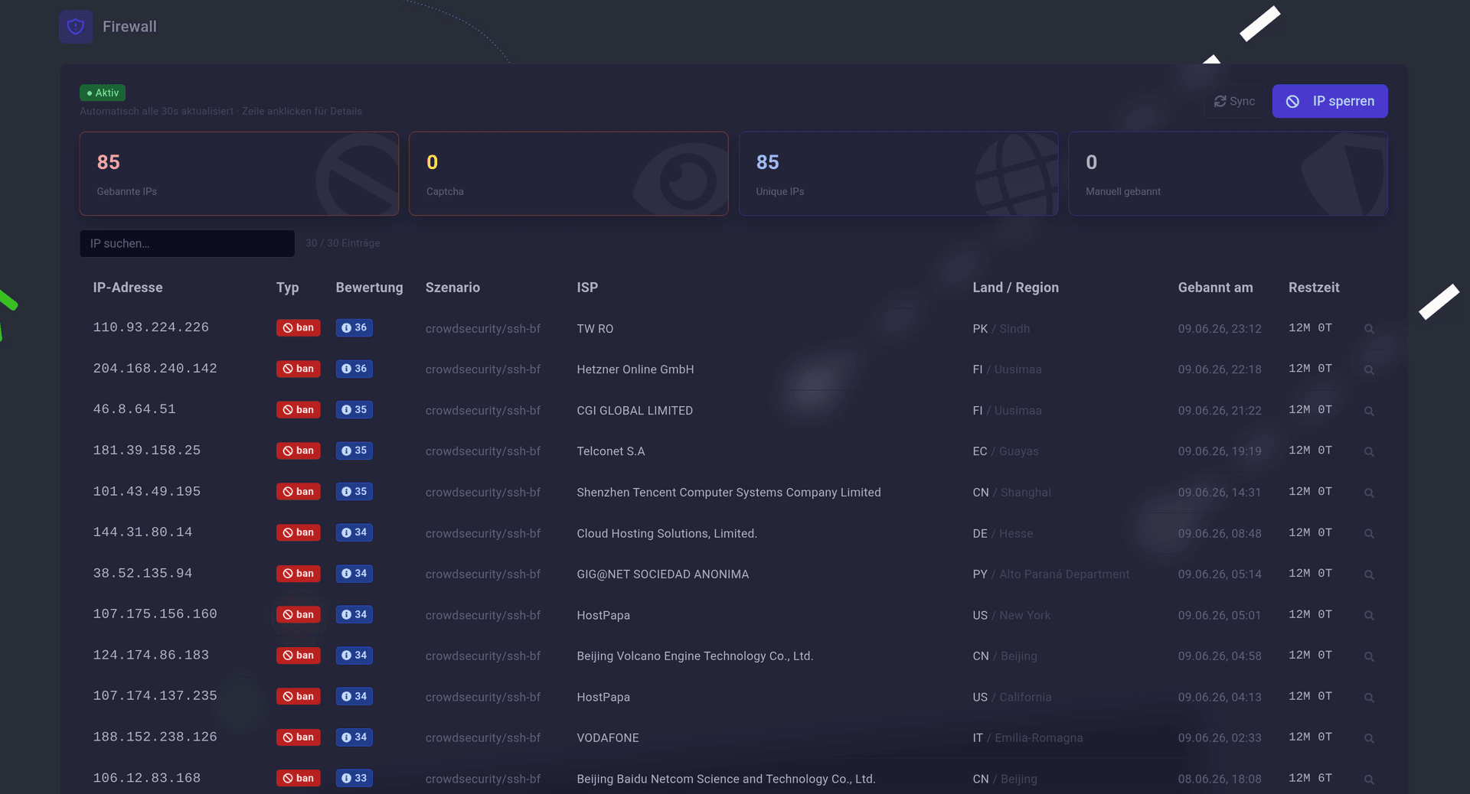Open details magnifier for 188.152.238.126
Screen dimensions: 1470x794
(1369, 738)
